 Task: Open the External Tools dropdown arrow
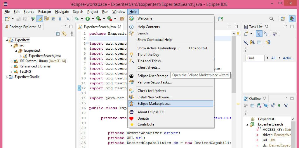115,19
